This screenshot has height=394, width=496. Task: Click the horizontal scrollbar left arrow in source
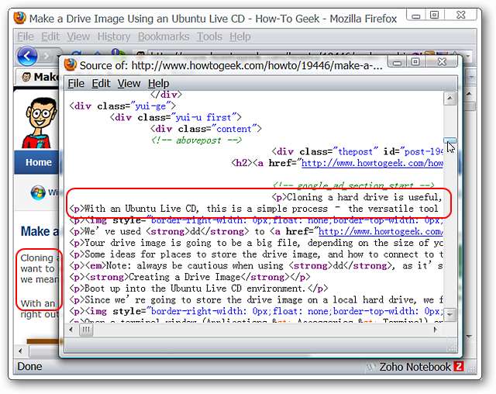[x=74, y=330]
